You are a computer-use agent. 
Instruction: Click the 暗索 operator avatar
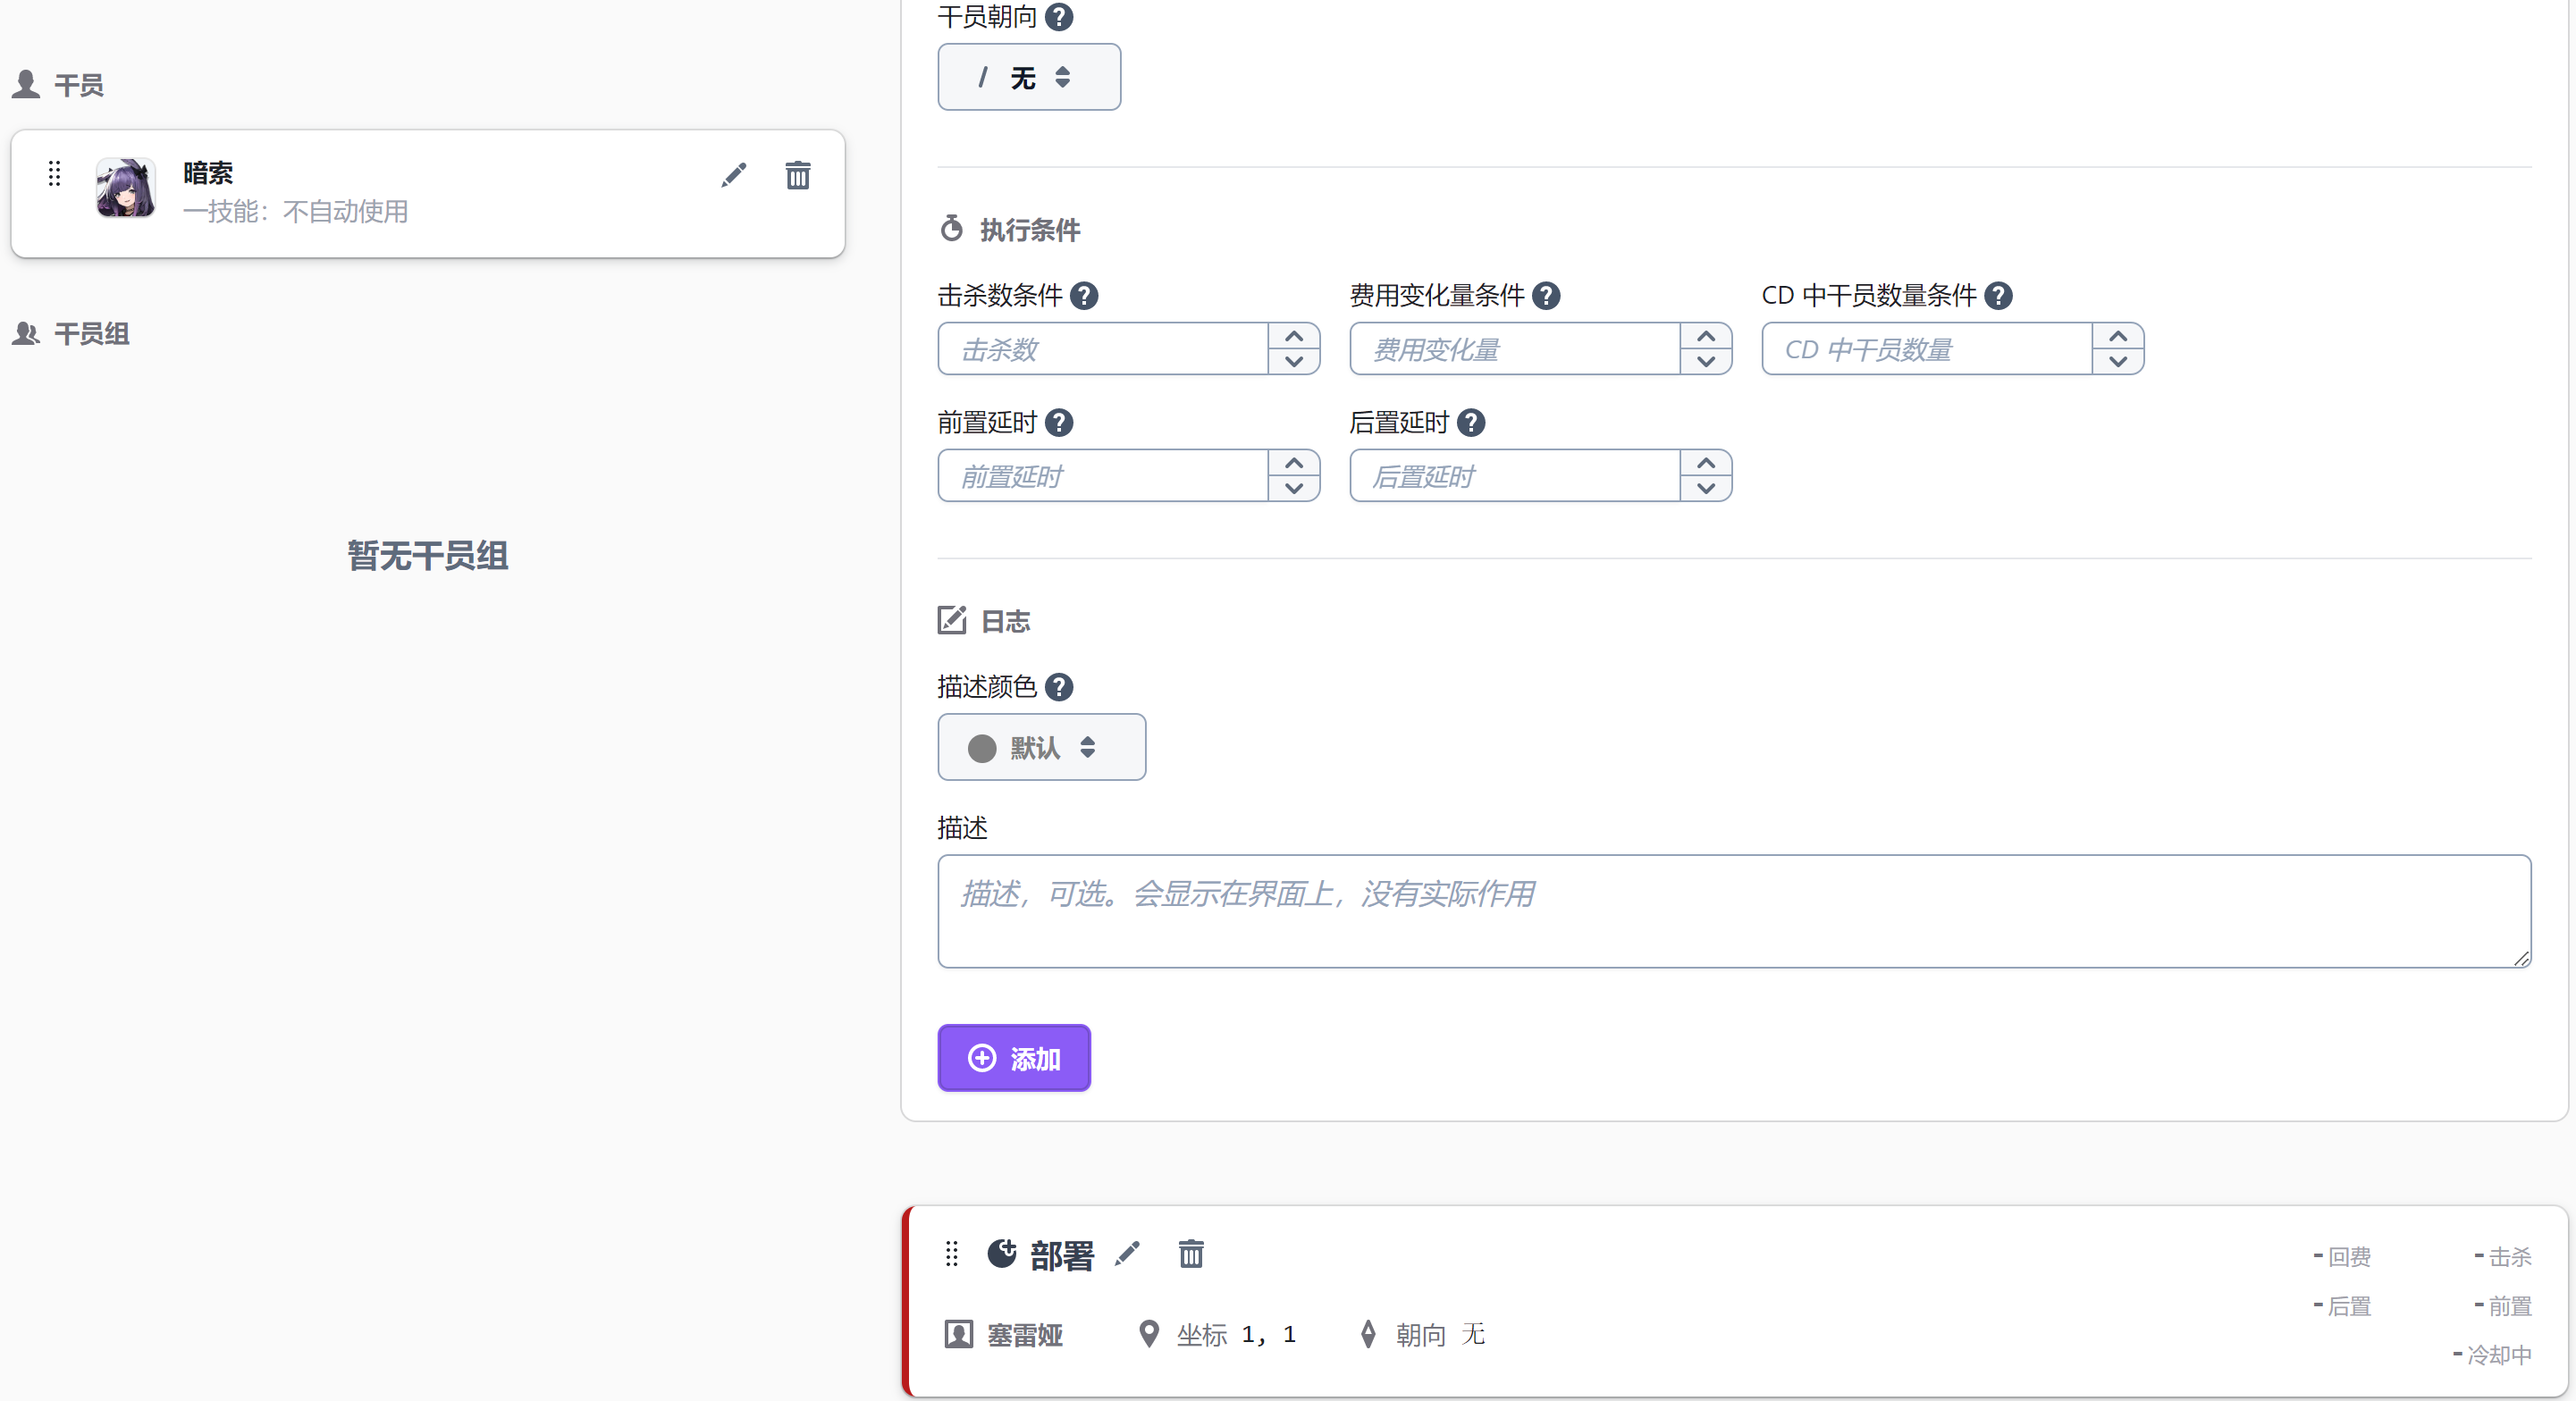[x=126, y=188]
